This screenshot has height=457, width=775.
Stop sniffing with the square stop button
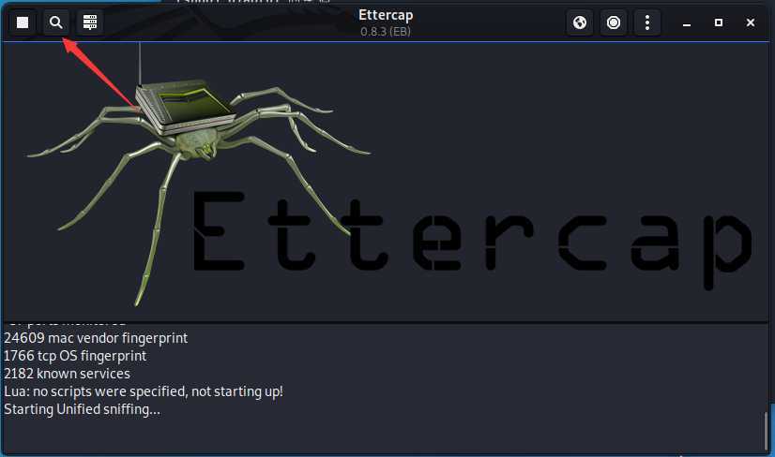(x=23, y=22)
